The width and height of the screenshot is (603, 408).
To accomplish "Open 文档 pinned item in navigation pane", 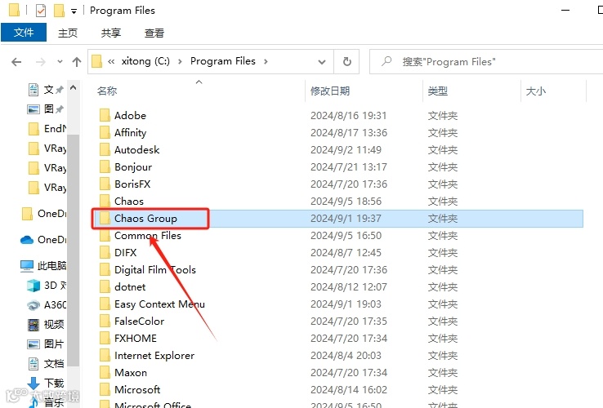I will 46,90.
